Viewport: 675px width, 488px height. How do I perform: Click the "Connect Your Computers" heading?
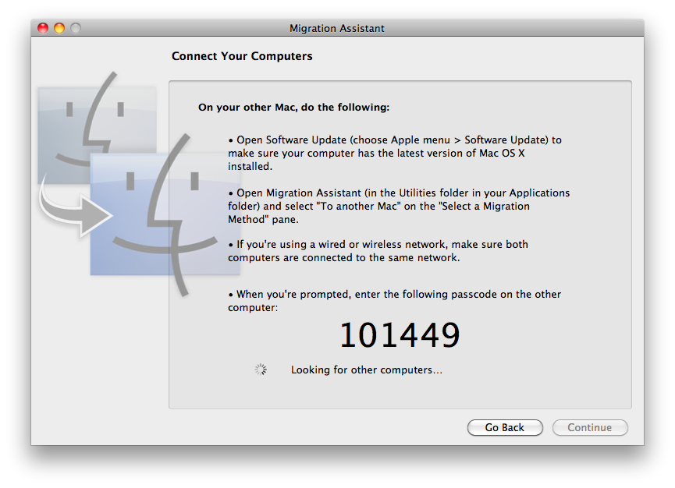pos(242,56)
